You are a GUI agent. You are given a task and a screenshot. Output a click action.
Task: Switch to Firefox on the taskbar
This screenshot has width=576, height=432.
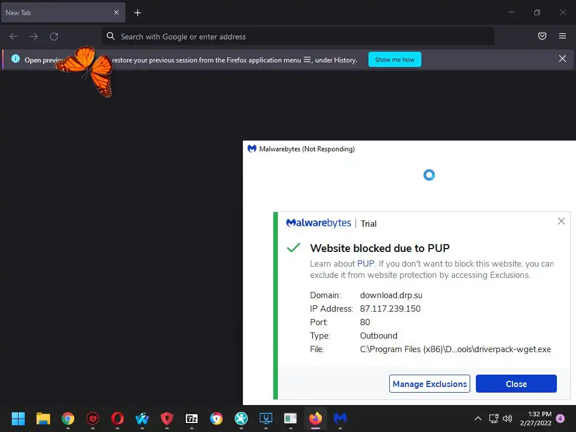(x=316, y=418)
